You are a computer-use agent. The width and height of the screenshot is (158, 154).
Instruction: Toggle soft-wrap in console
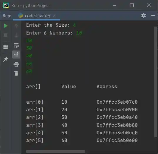(x=16, y=45)
